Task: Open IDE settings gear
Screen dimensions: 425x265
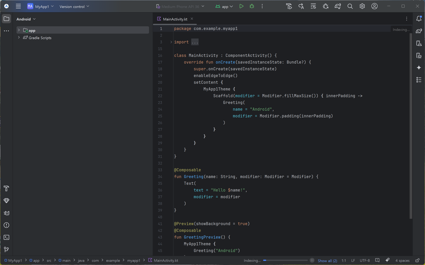Action: coord(362,6)
